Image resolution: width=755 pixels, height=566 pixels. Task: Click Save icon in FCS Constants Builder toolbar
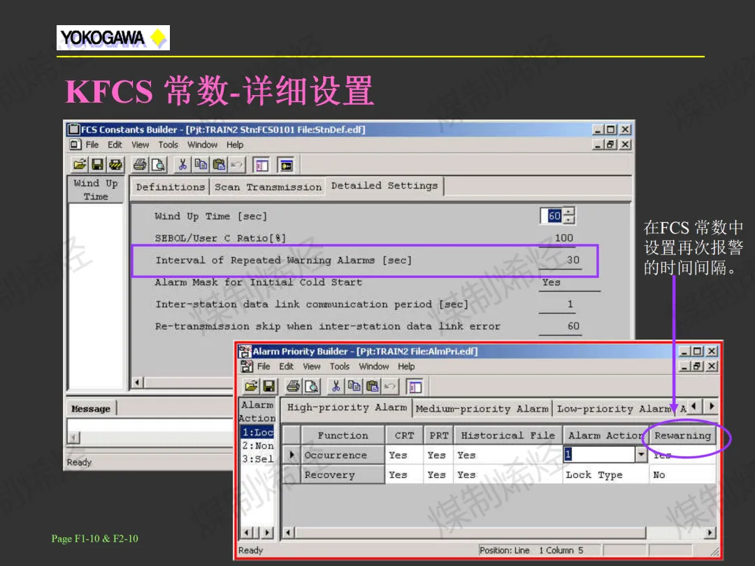coord(98,165)
